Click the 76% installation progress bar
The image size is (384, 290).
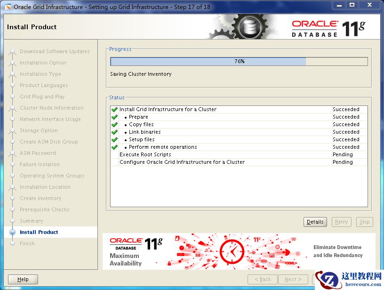click(239, 62)
